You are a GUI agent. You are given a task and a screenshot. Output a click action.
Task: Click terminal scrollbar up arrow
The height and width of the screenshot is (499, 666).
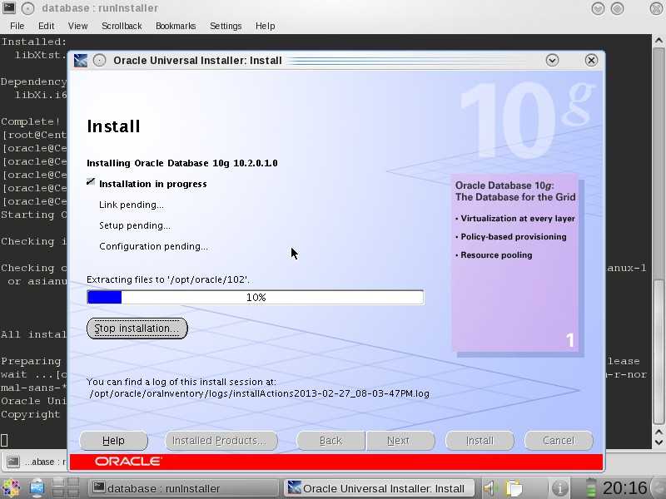pos(659,41)
